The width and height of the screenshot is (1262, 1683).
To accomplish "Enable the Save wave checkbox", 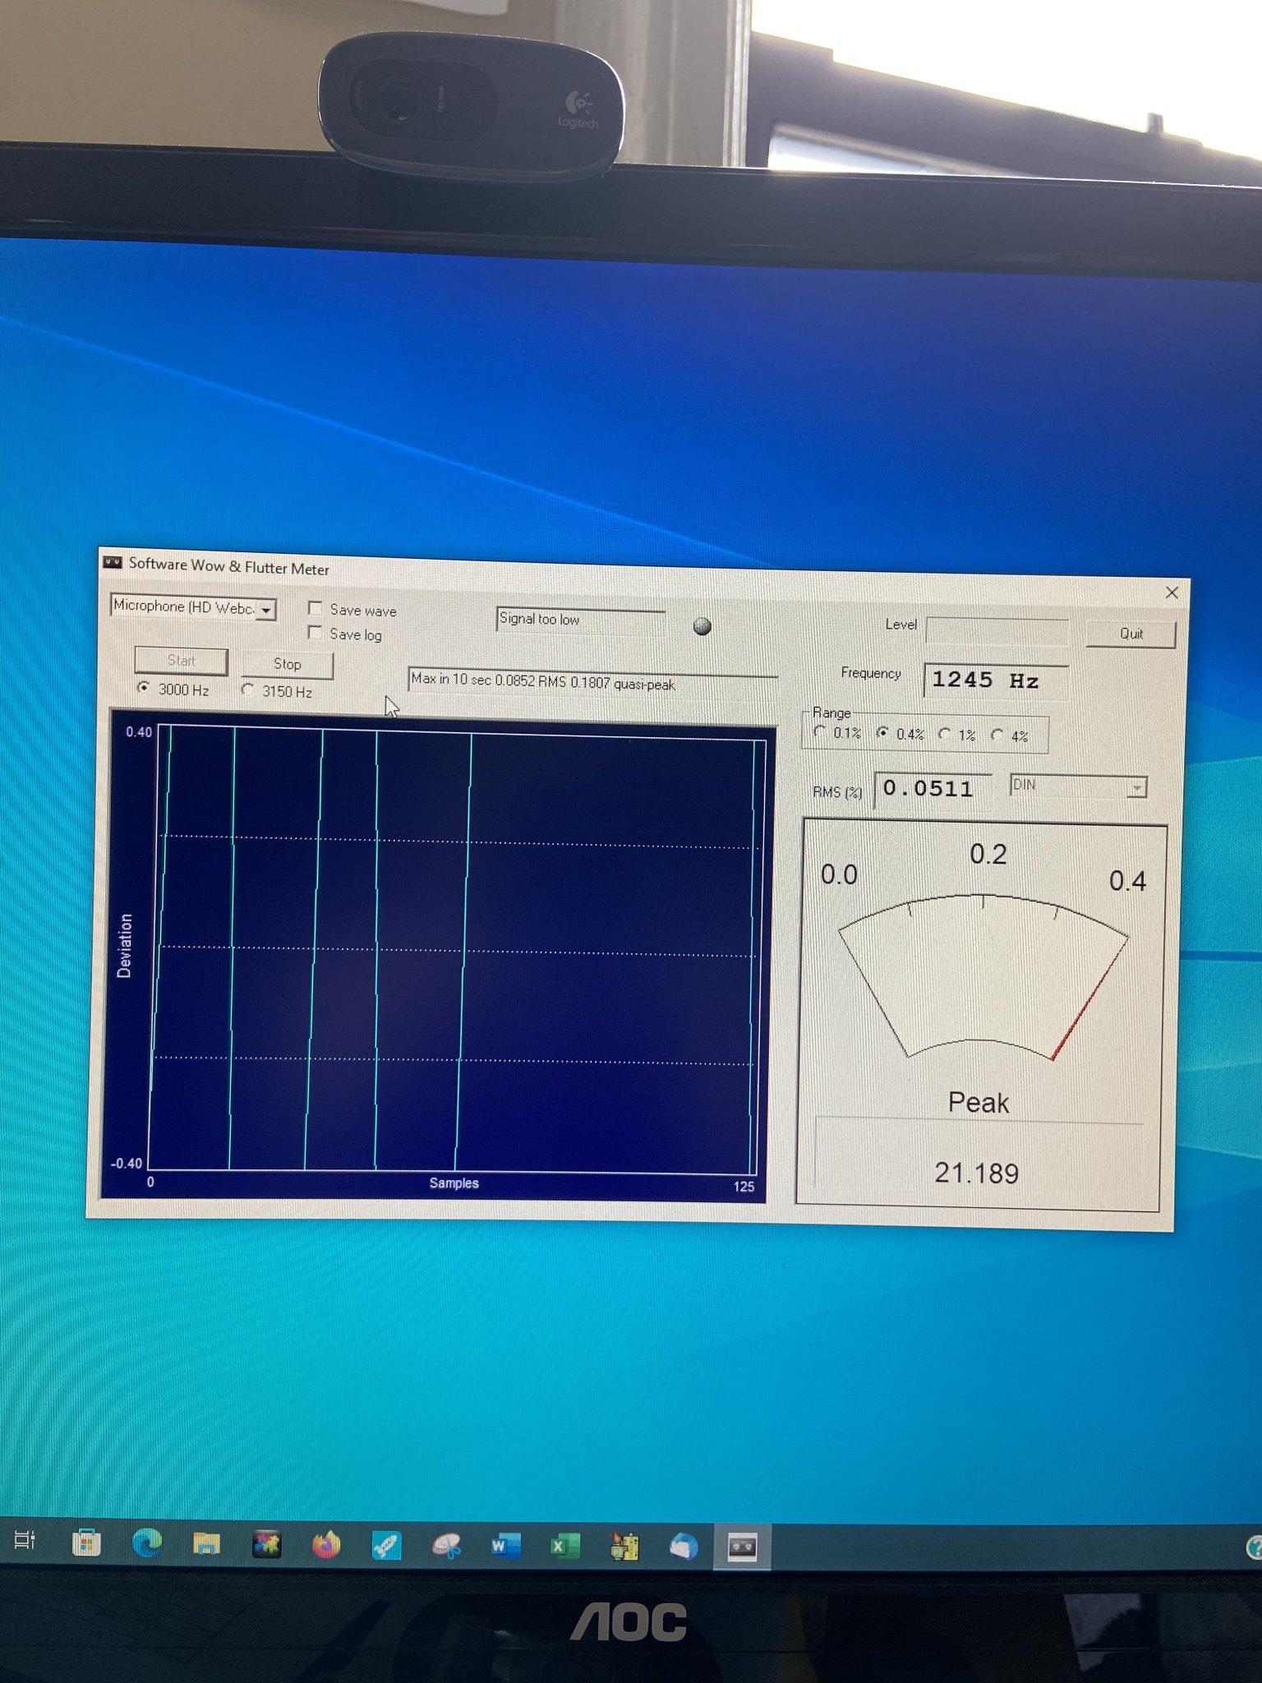I will tap(315, 608).
